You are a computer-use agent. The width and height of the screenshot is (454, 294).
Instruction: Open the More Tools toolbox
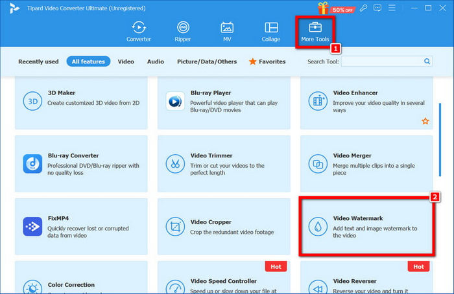click(315, 32)
